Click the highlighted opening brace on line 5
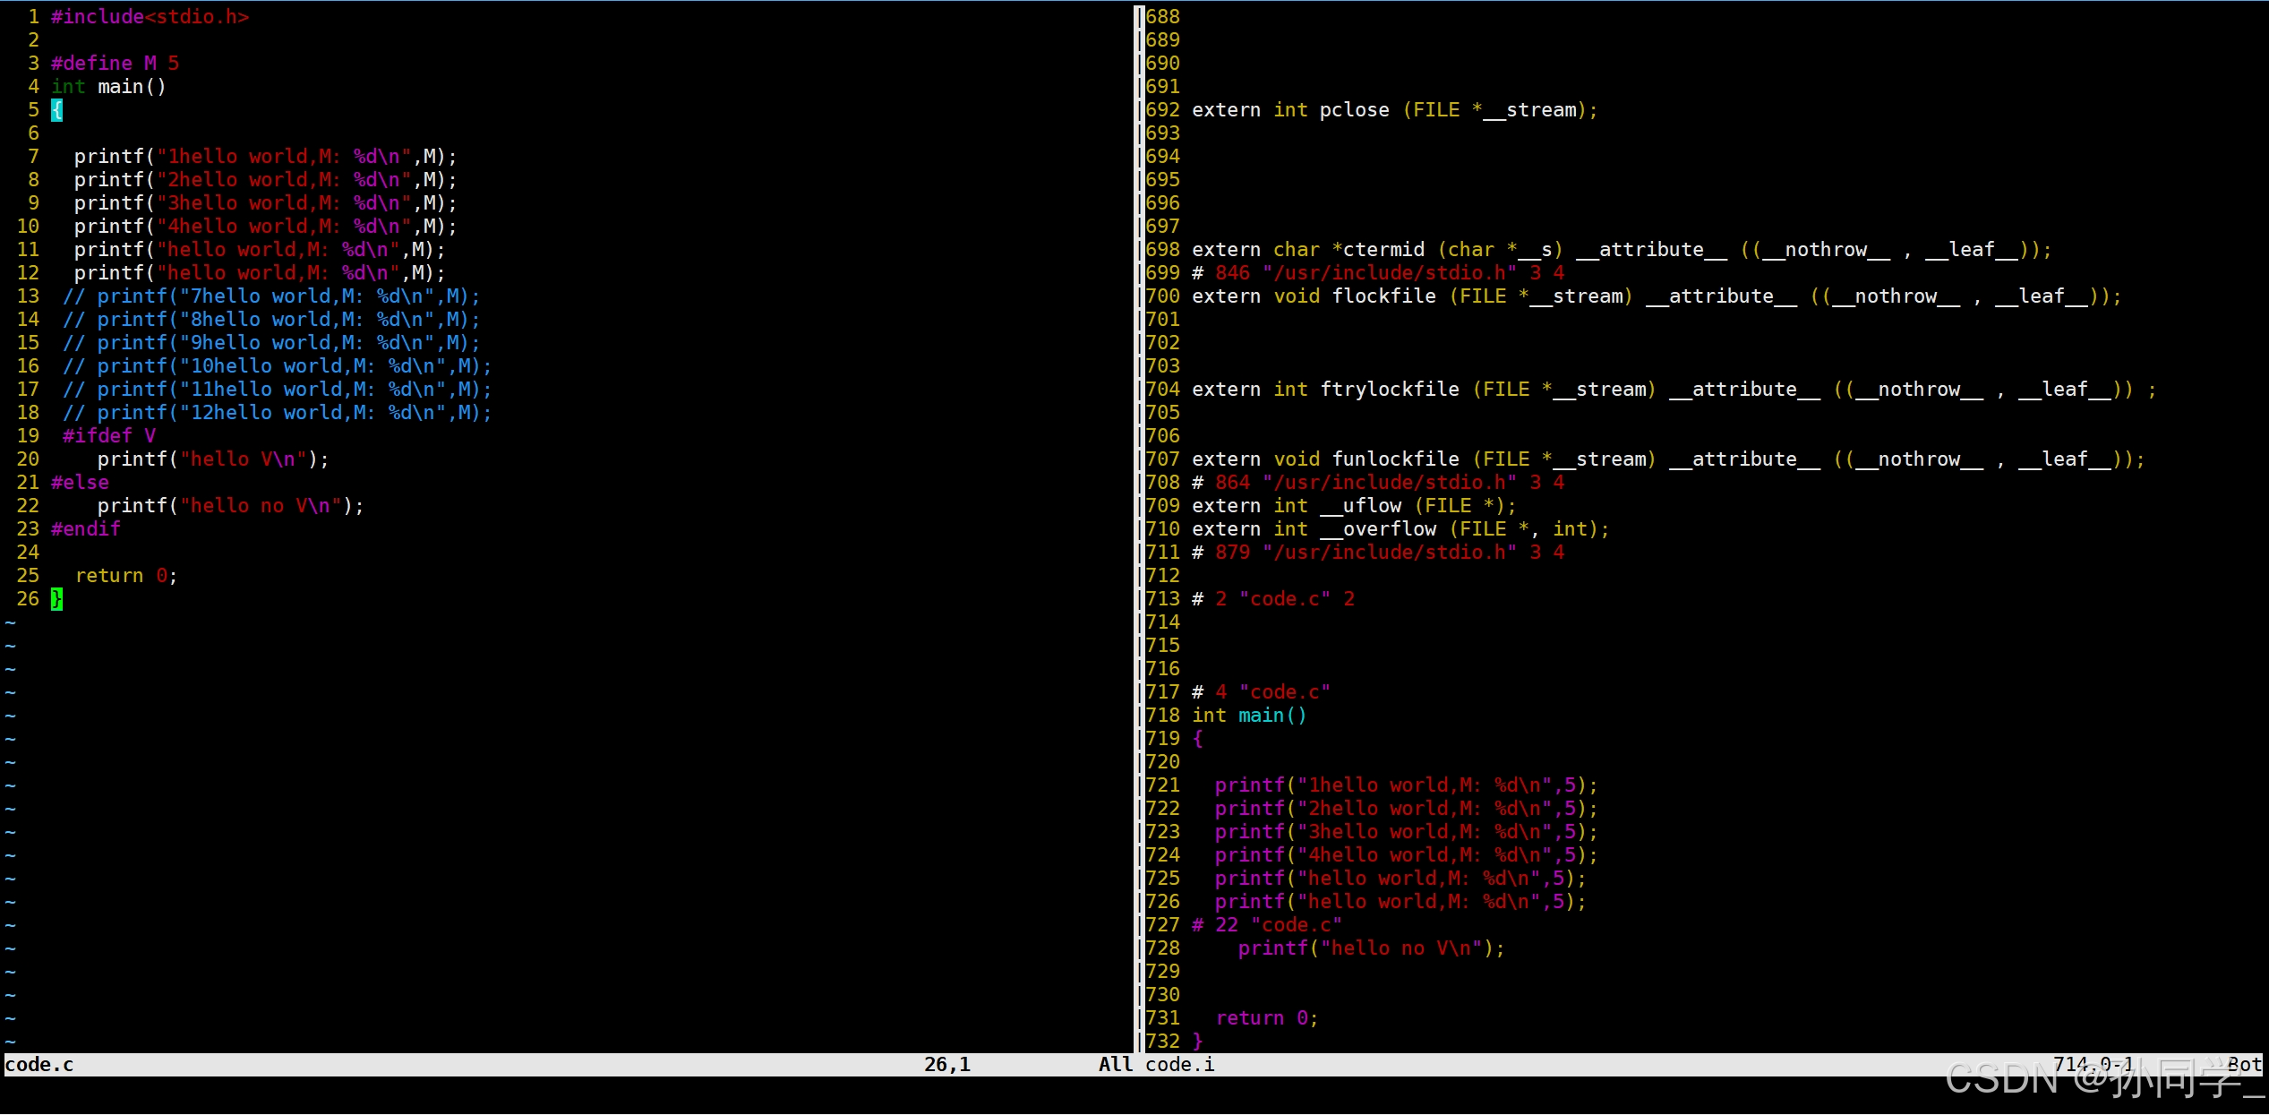The width and height of the screenshot is (2269, 1115). pyautogui.click(x=56, y=109)
